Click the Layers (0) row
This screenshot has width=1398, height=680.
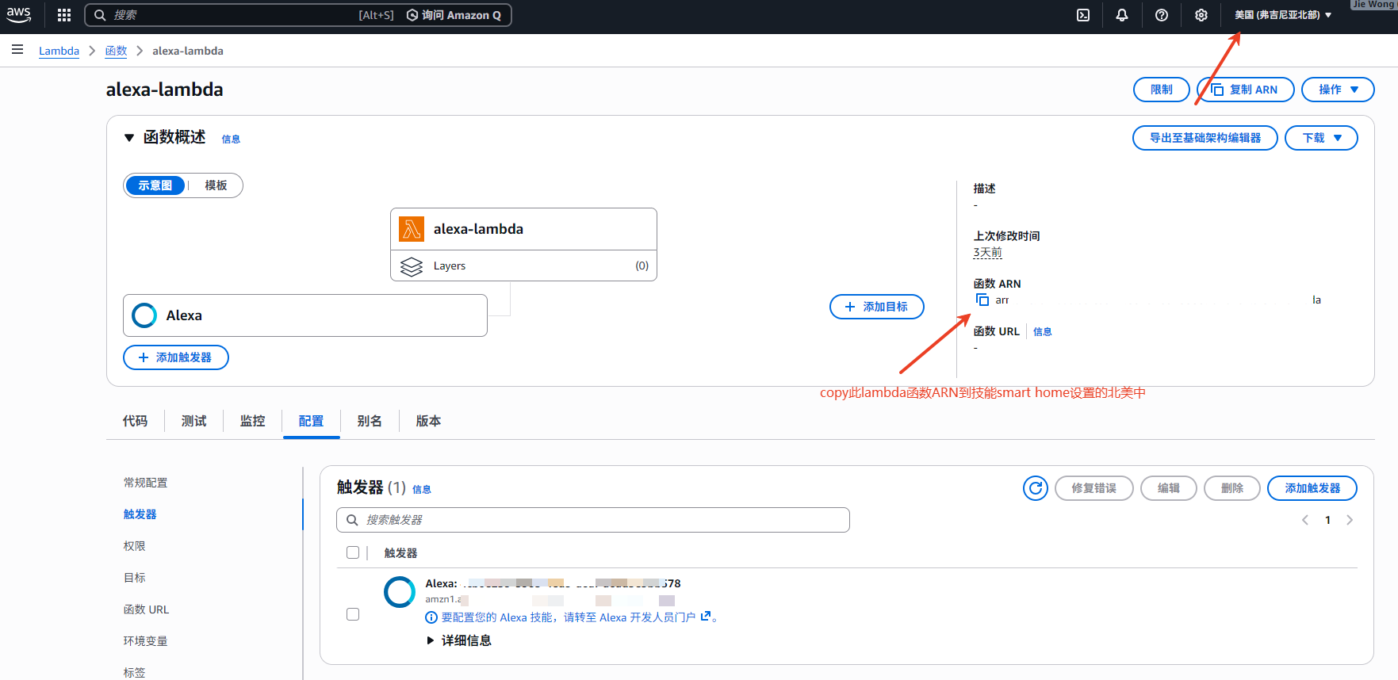pos(524,266)
